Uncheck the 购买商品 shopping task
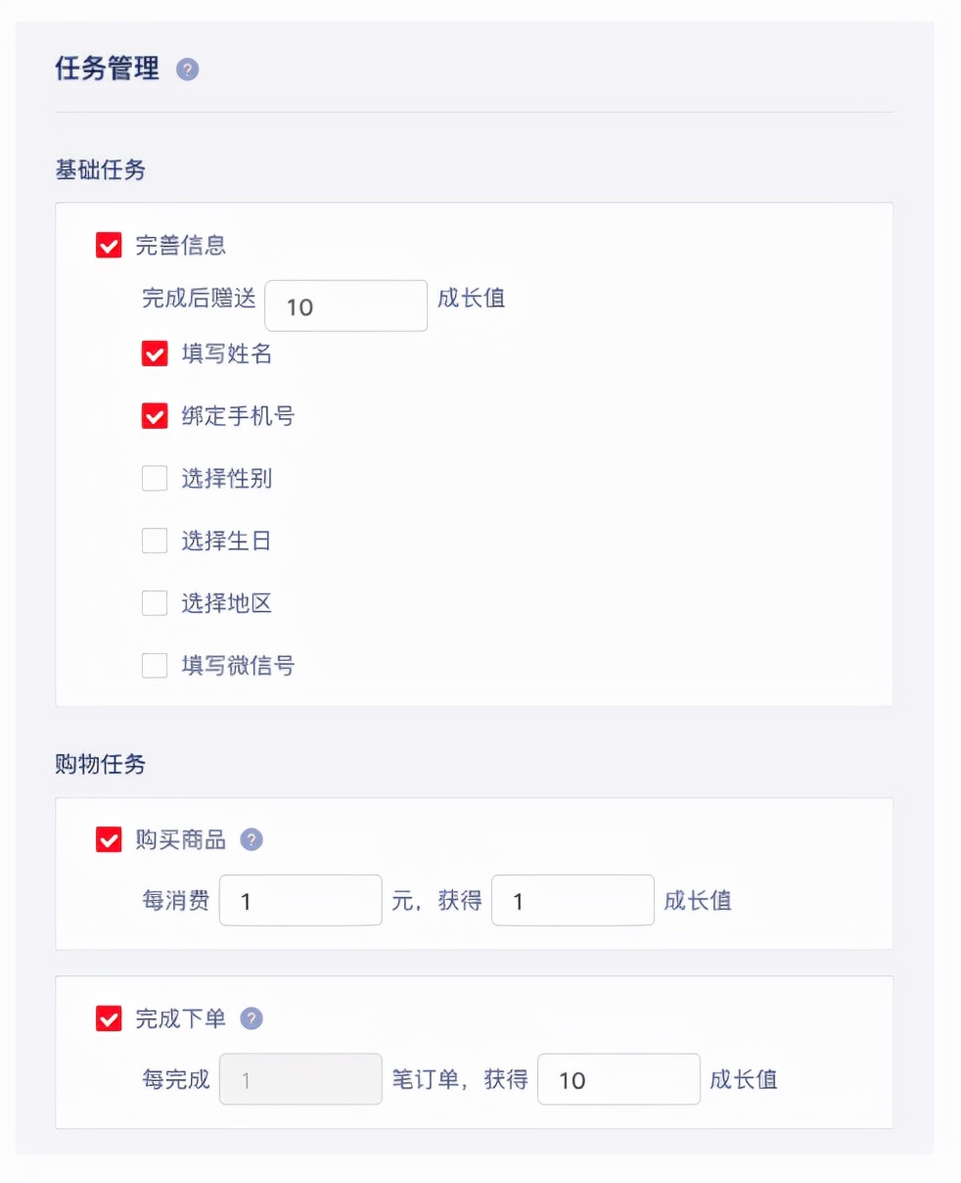 pos(108,839)
